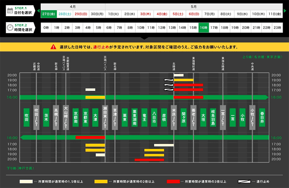Screen dimensions: 289x188
Task: Click the yellow 16:00 bar above 京都東
Action: click(95, 97)
